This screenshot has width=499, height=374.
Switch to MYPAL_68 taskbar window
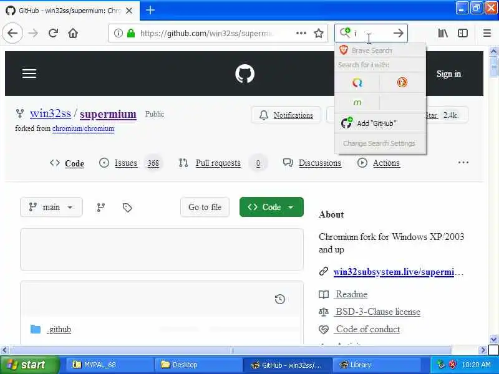(x=109, y=365)
